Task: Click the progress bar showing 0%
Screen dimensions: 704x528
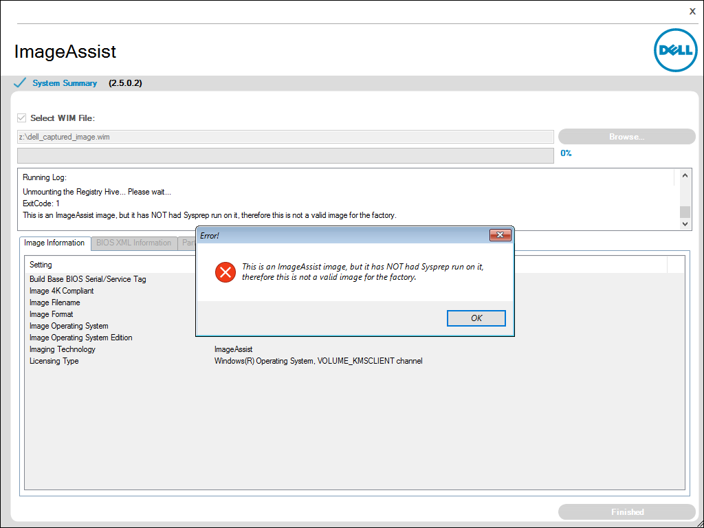Action: (285, 155)
